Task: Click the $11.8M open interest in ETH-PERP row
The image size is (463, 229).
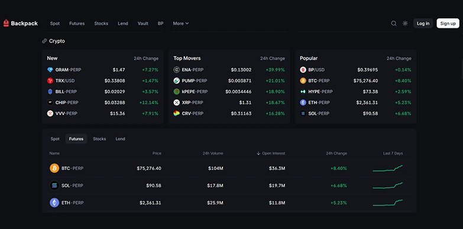Action: [277, 203]
